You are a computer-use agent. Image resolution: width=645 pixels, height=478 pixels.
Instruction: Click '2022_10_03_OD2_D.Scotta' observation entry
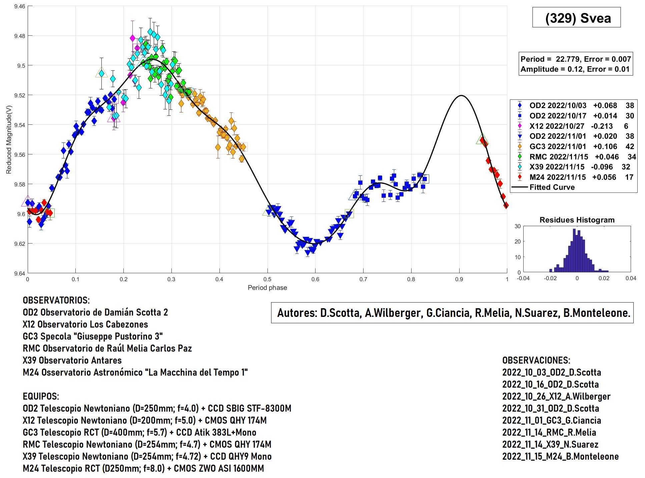coord(552,372)
